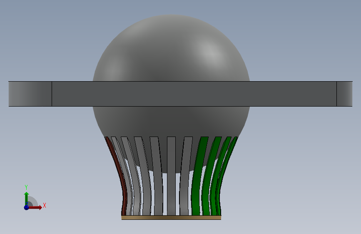
Task: Select the straight vertical gray strip in center
Action: (x=171, y=176)
